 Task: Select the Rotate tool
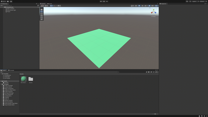click(x=42, y=14)
